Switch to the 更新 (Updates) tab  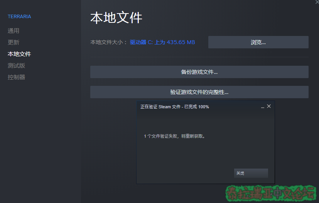click(14, 43)
